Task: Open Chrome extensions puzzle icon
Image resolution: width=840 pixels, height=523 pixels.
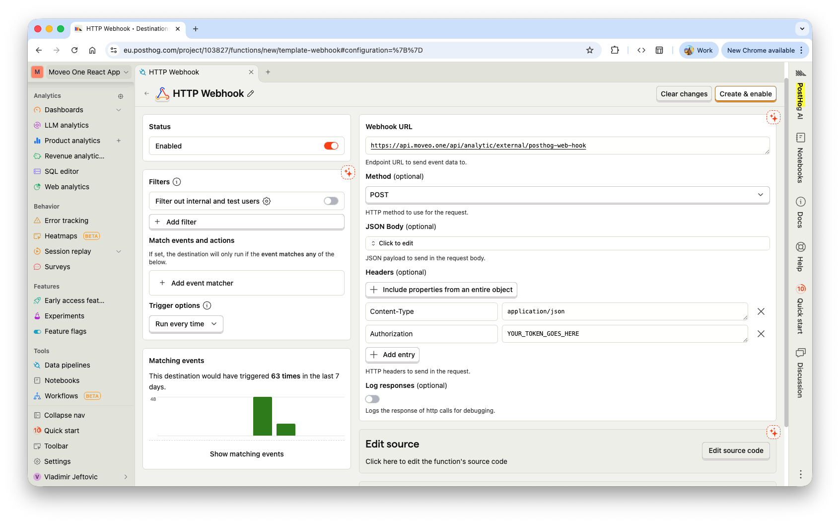Action: [x=615, y=50]
